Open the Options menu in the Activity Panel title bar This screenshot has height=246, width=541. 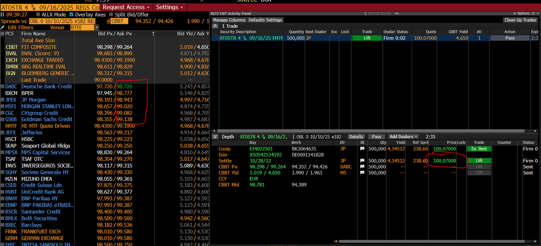point(522,14)
